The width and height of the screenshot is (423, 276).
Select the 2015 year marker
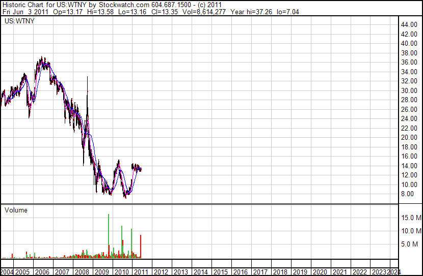[x=220, y=272]
